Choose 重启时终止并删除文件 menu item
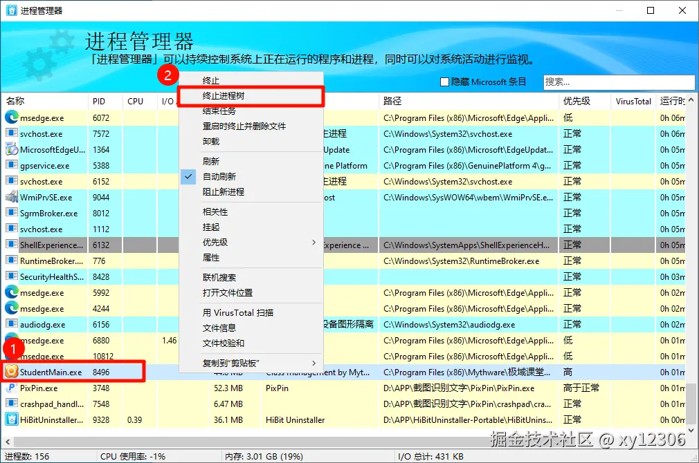The image size is (699, 463). [x=251, y=126]
